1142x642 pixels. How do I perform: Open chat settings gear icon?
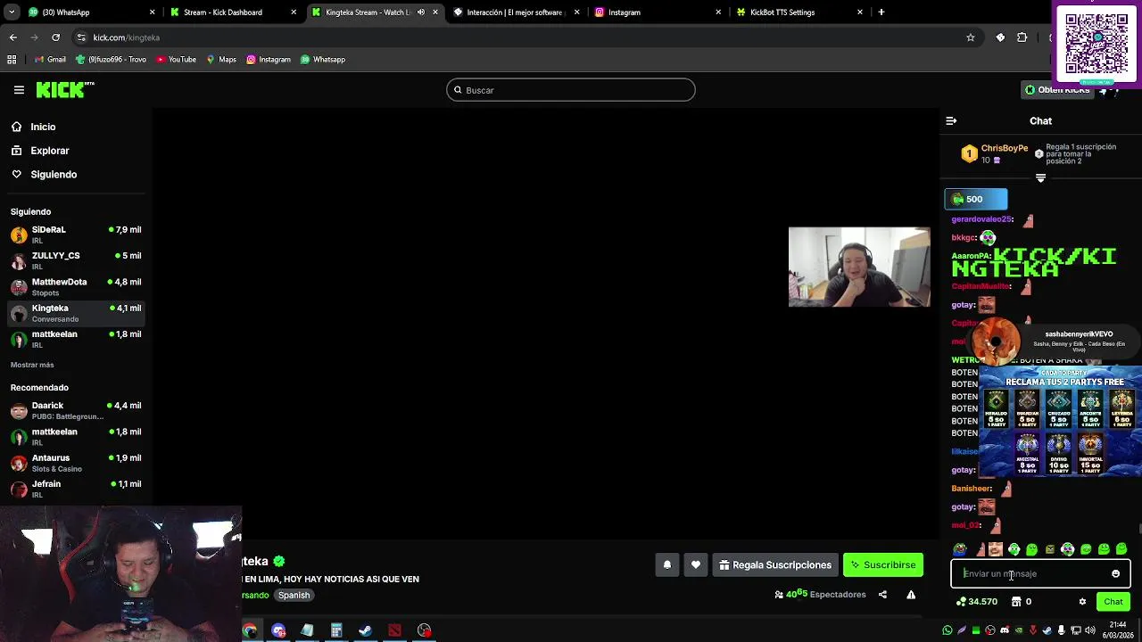pos(1082,602)
